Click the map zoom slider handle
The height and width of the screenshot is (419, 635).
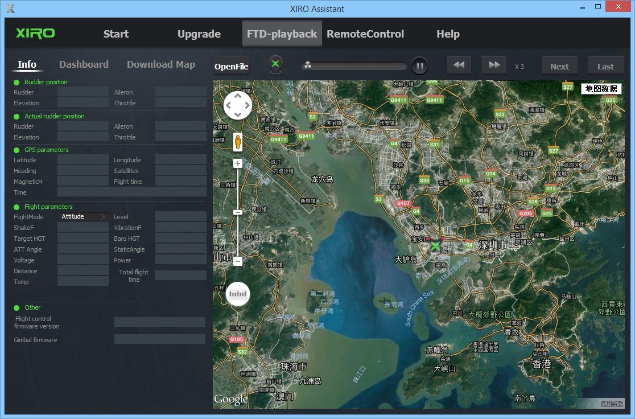pyautogui.click(x=238, y=212)
